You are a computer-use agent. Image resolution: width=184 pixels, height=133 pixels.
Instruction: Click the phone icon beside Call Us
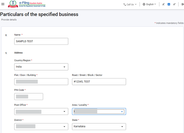click(x=125, y=4)
